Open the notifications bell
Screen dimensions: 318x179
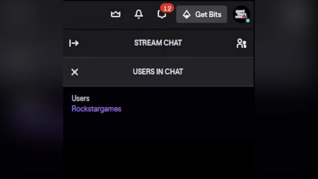pos(139,14)
